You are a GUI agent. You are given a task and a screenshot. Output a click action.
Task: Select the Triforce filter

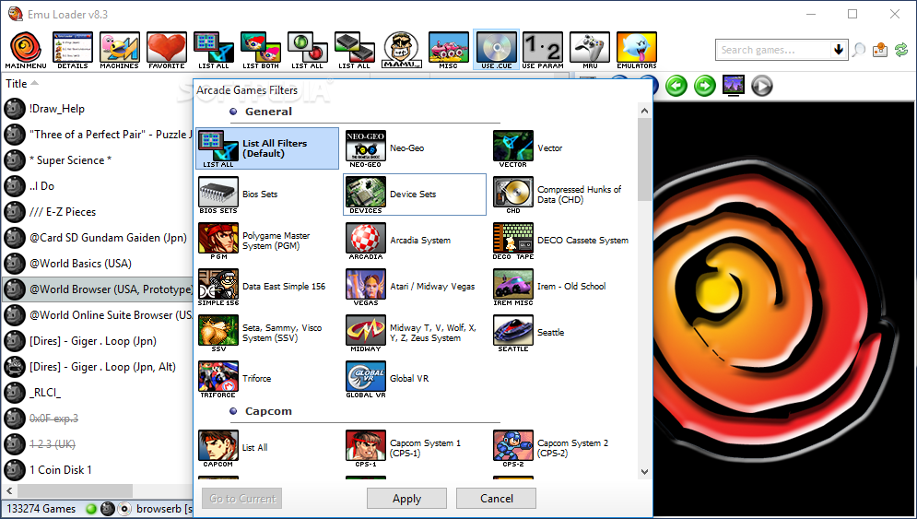click(x=267, y=379)
